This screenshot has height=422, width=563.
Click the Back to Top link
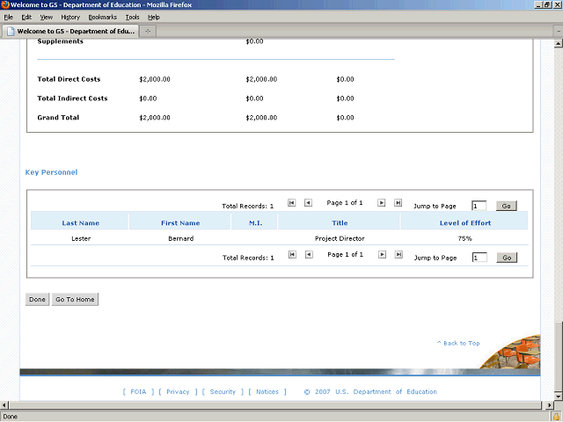458,343
